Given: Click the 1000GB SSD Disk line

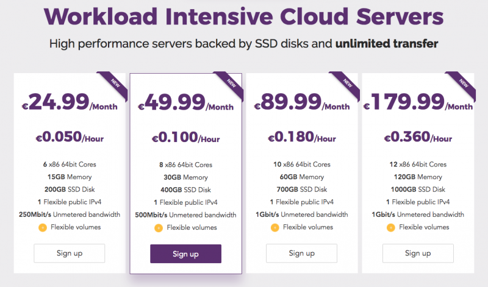Looking at the screenshot, I should click(418, 190).
